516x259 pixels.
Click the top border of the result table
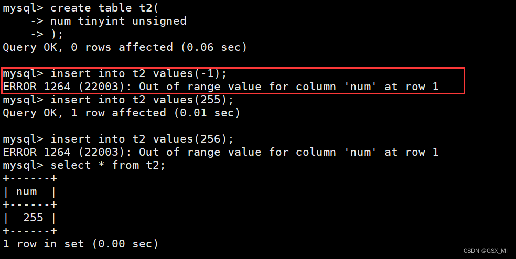(x=30, y=178)
